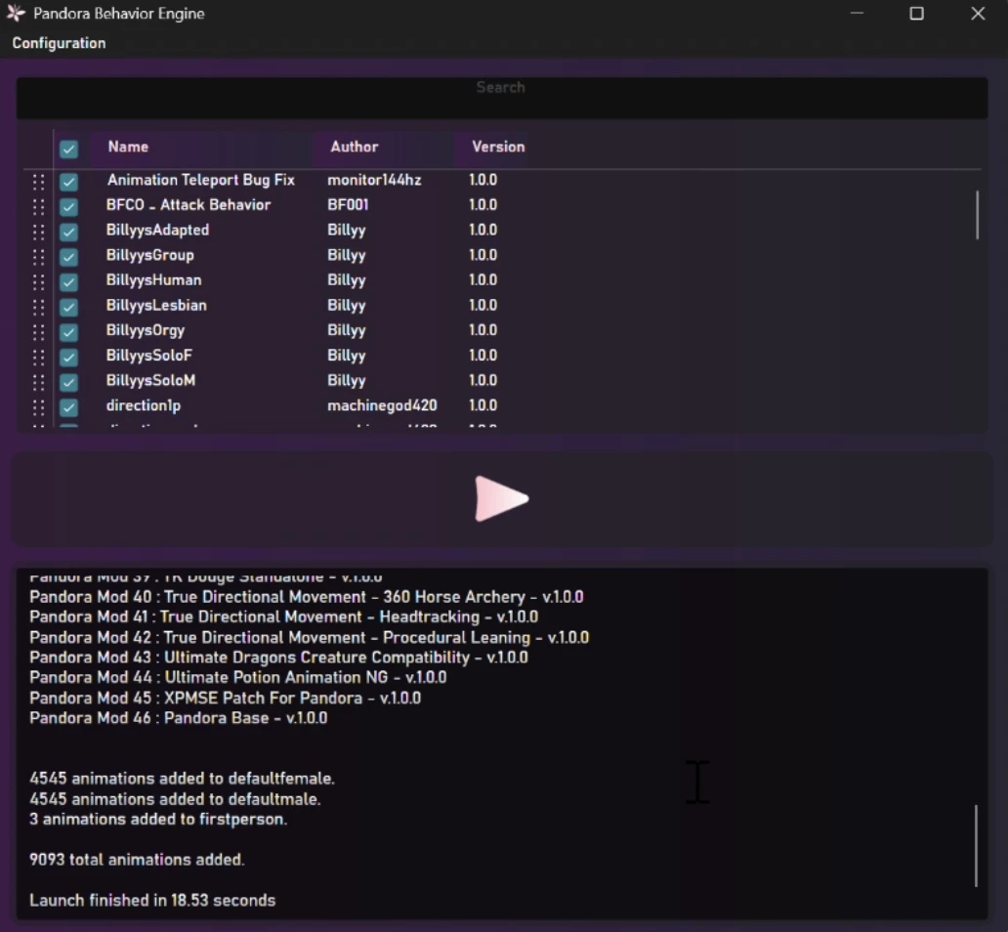Toggle the BillyysHuman checkbox
The image size is (1008, 932).
click(x=68, y=281)
